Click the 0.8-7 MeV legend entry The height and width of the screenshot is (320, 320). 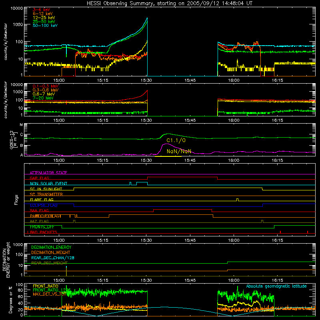pyautogui.click(x=44, y=94)
